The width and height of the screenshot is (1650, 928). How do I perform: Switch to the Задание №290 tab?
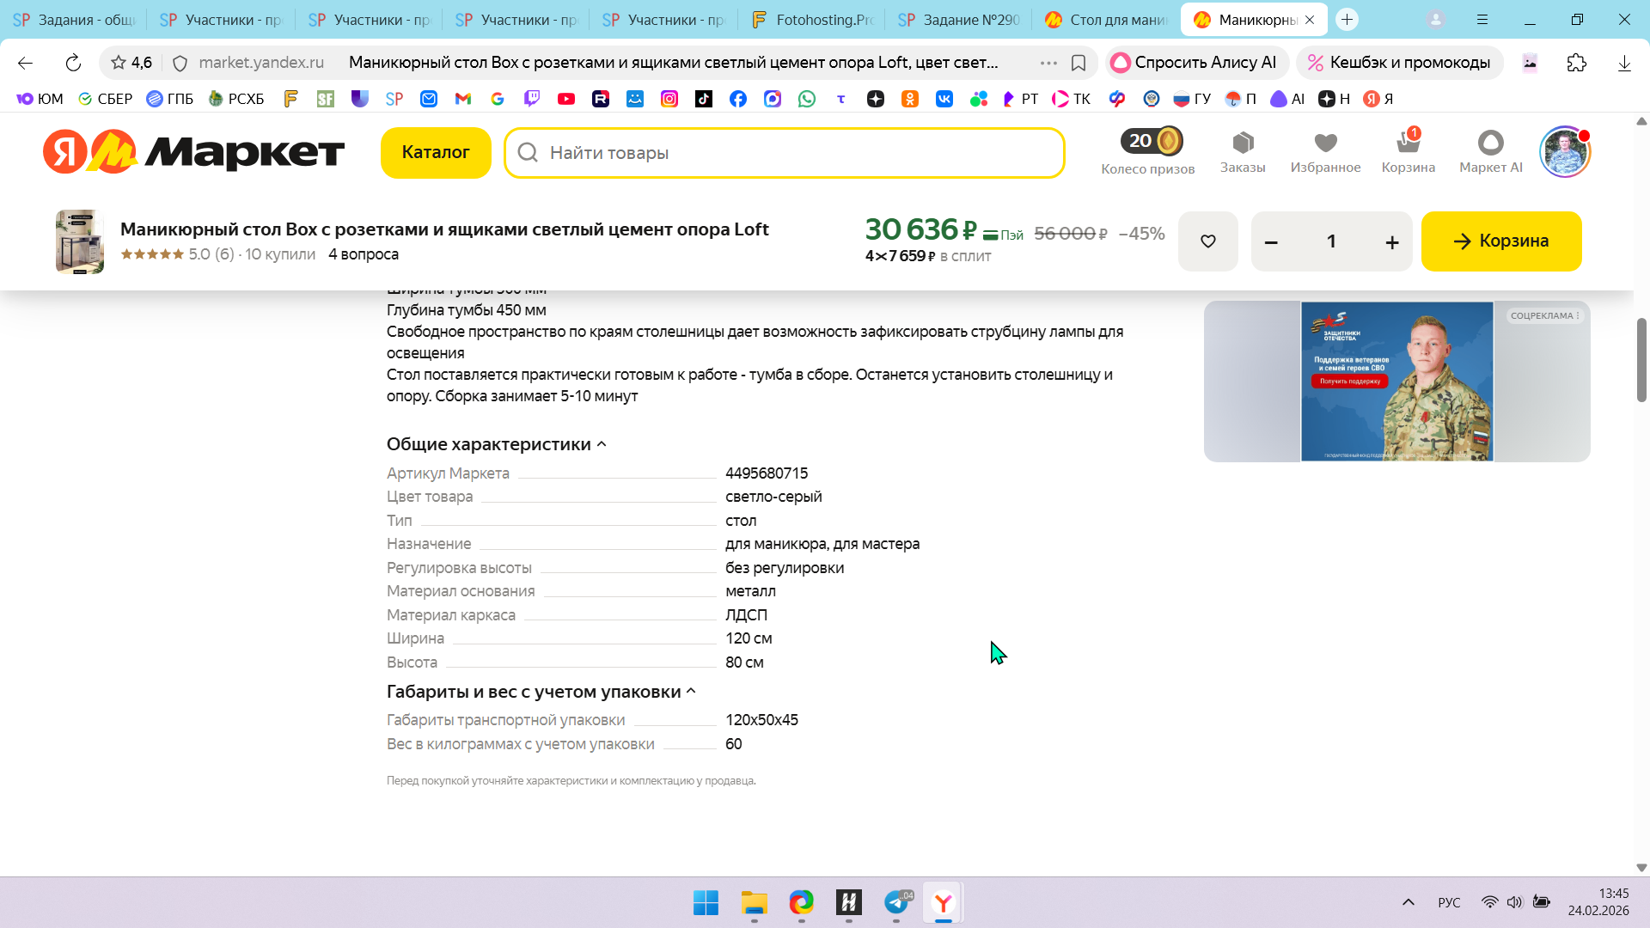pos(959,20)
